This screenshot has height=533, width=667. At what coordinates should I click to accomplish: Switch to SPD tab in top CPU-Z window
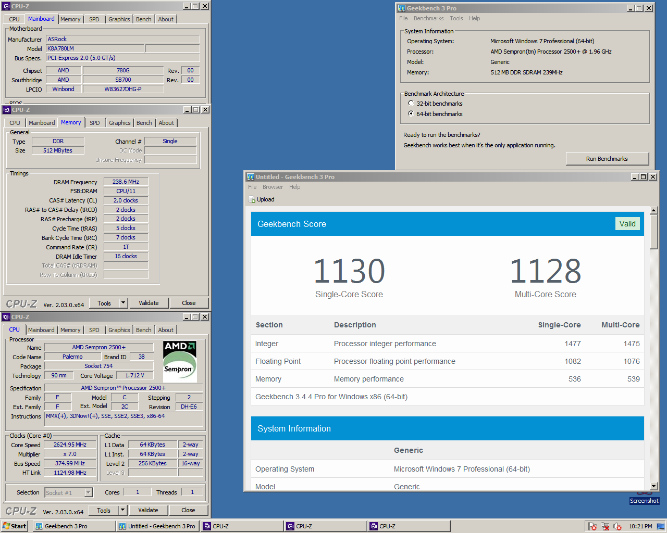click(94, 19)
